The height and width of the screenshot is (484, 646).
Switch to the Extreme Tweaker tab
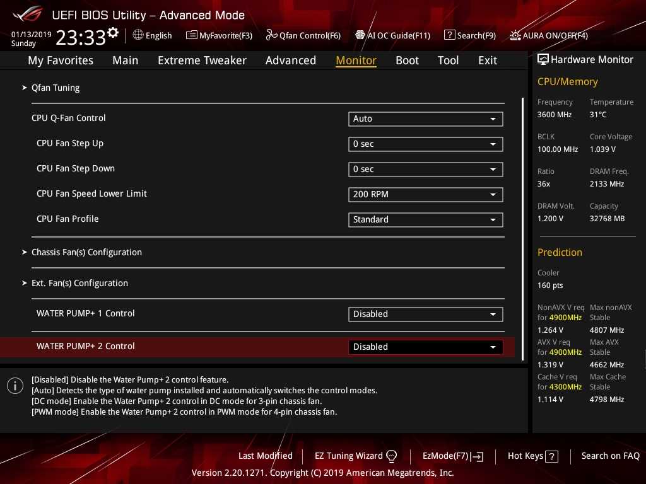202,60
